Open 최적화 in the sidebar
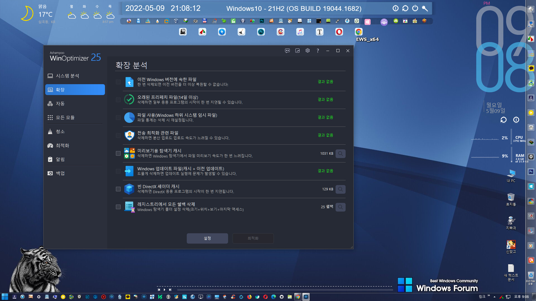The width and height of the screenshot is (536, 301). [x=75, y=145]
